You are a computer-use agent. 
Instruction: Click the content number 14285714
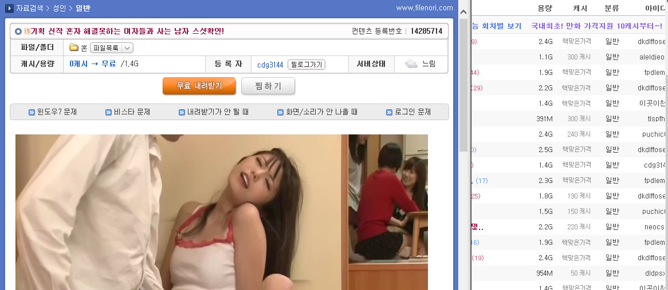(x=426, y=31)
